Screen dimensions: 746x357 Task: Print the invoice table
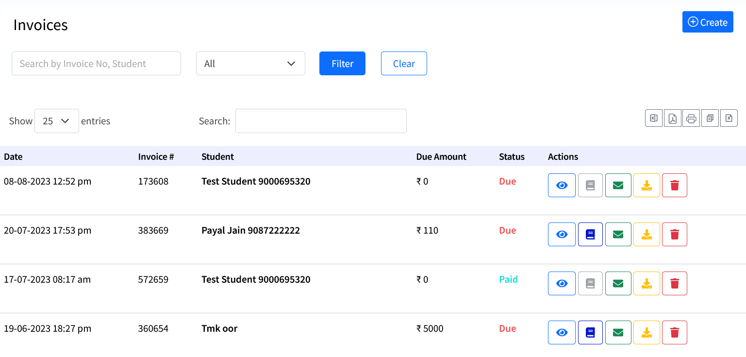[x=691, y=118]
